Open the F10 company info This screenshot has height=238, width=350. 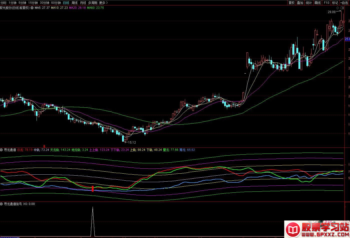(x=326, y=3)
